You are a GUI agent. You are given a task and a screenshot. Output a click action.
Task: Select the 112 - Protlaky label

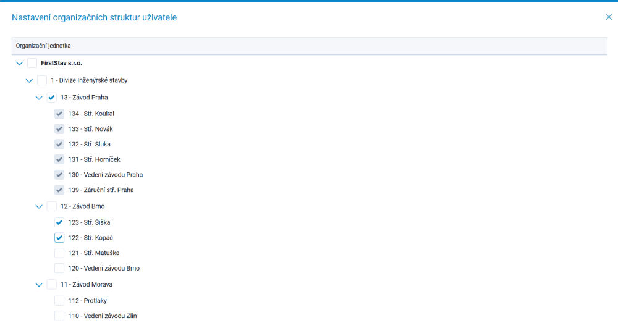(x=88, y=301)
